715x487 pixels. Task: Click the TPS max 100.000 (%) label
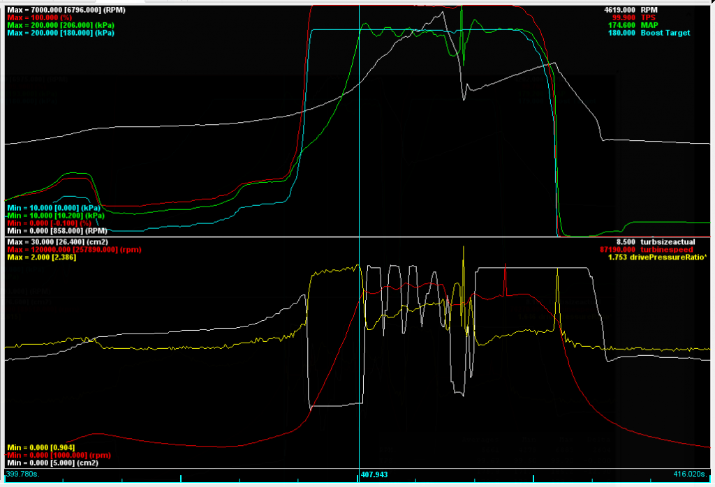39,17
